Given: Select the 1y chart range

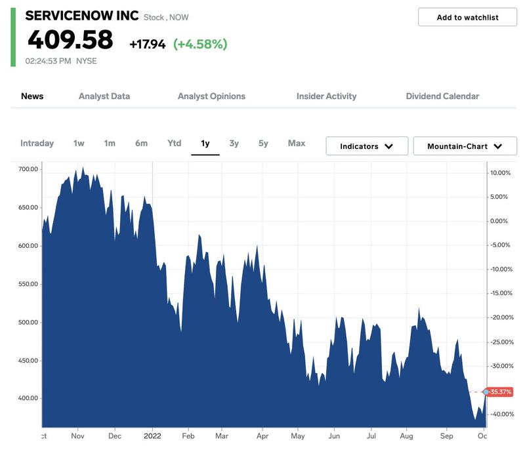Looking at the screenshot, I should click(205, 143).
